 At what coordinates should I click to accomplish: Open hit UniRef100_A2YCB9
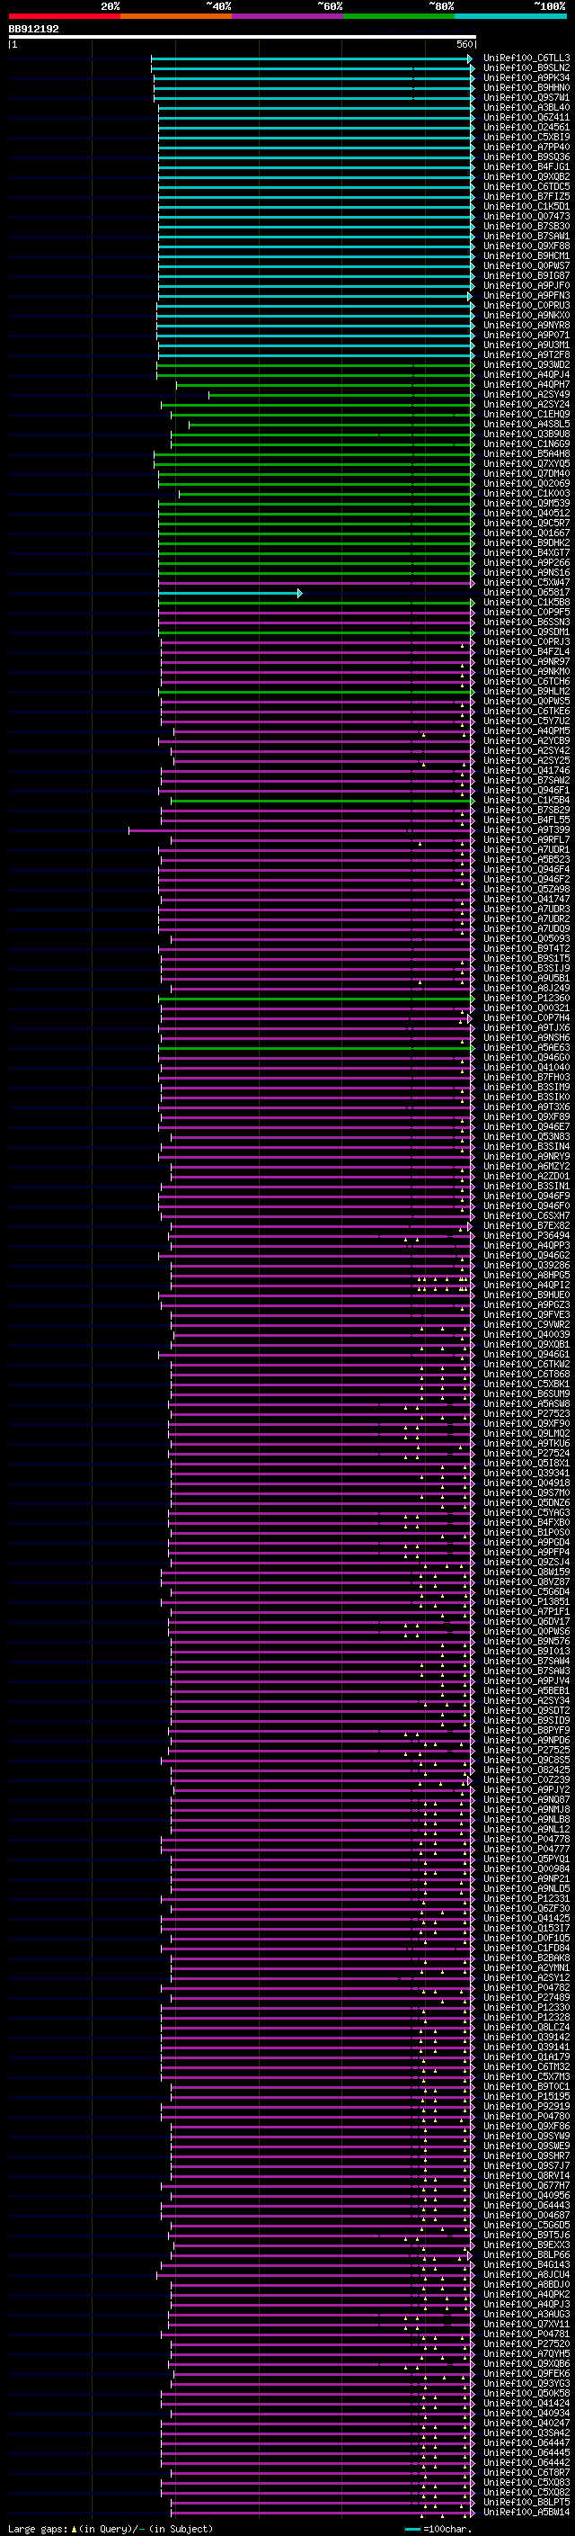tap(526, 740)
